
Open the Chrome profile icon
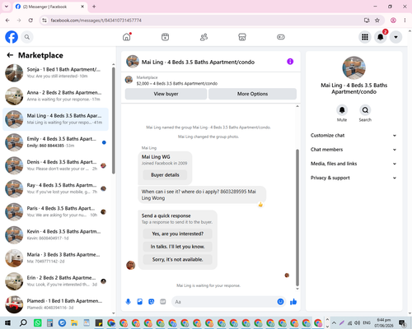[393, 21]
